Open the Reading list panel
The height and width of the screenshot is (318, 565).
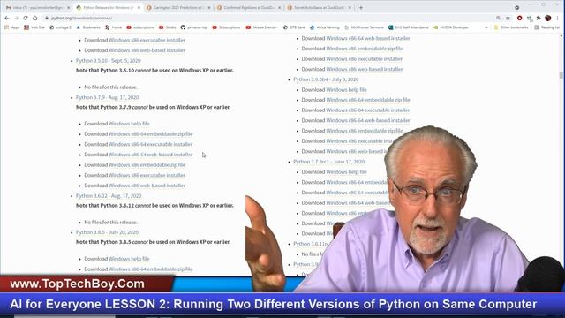(547, 27)
